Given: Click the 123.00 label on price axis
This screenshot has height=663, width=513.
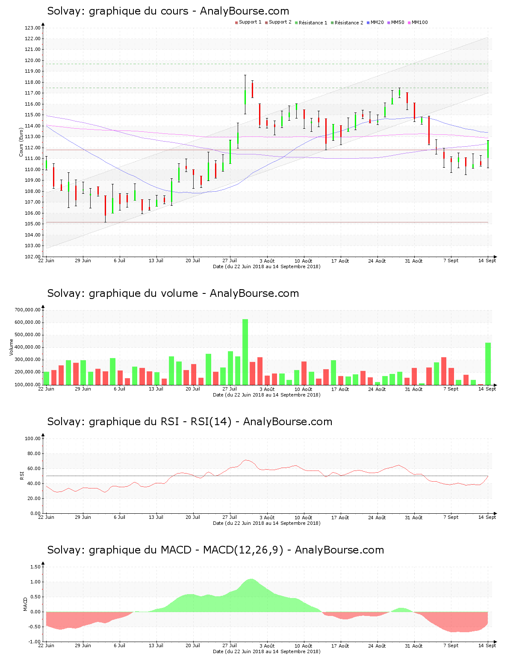Looking at the screenshot, I should click(x=32, y=28).
